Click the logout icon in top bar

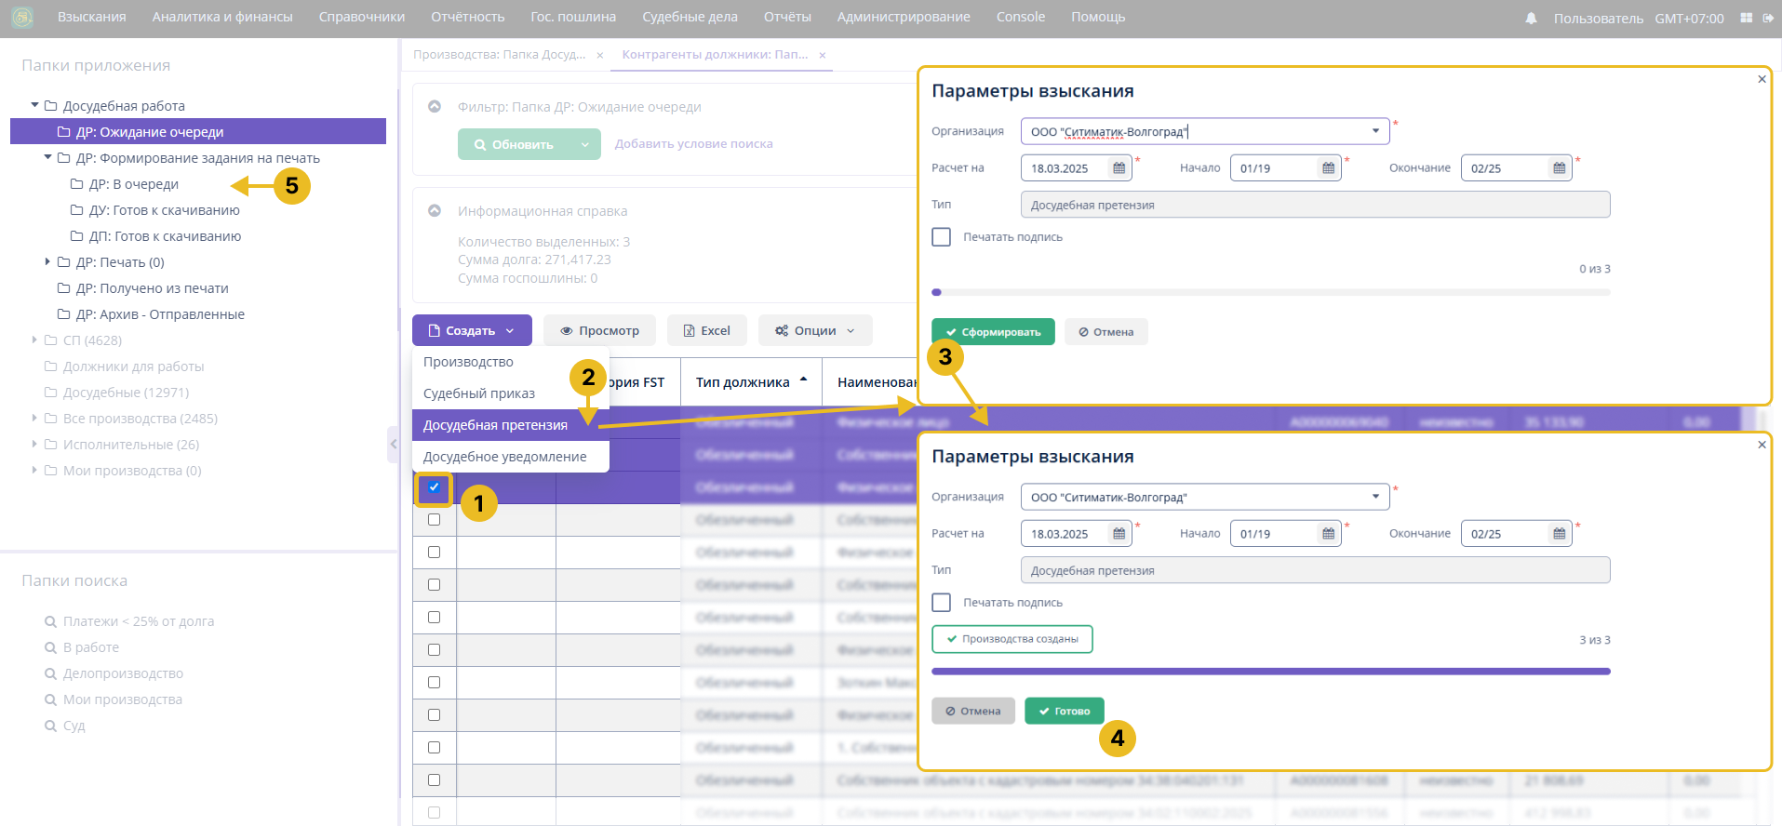point(1768,18)
